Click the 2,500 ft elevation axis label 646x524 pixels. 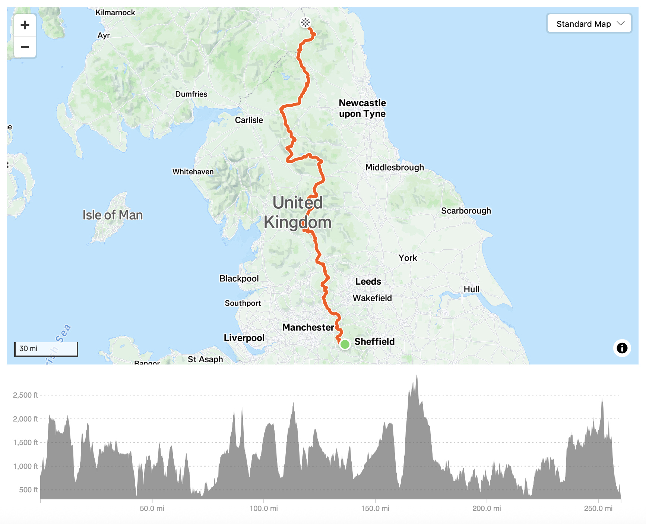(25, 395)
